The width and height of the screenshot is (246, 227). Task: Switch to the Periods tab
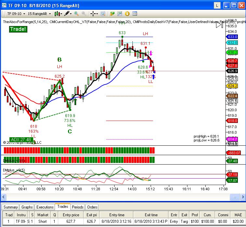78,207
